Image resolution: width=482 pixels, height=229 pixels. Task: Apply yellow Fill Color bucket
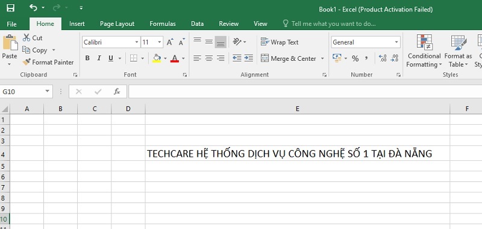[x=157, y=58]
